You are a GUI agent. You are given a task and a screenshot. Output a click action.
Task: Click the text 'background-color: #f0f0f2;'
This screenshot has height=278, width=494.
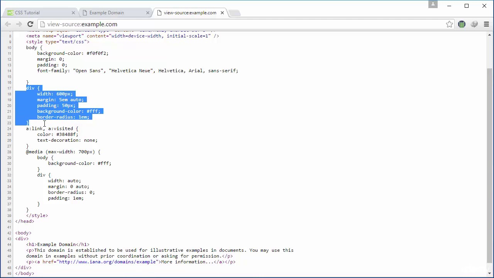tap(73, 53)
